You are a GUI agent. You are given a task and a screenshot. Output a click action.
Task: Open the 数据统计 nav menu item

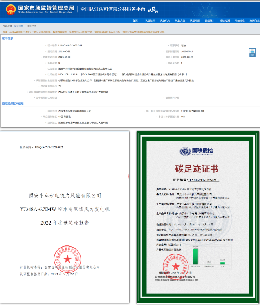pos(210,20)
